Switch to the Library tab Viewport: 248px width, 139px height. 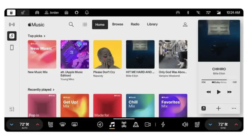coord(152,24)
